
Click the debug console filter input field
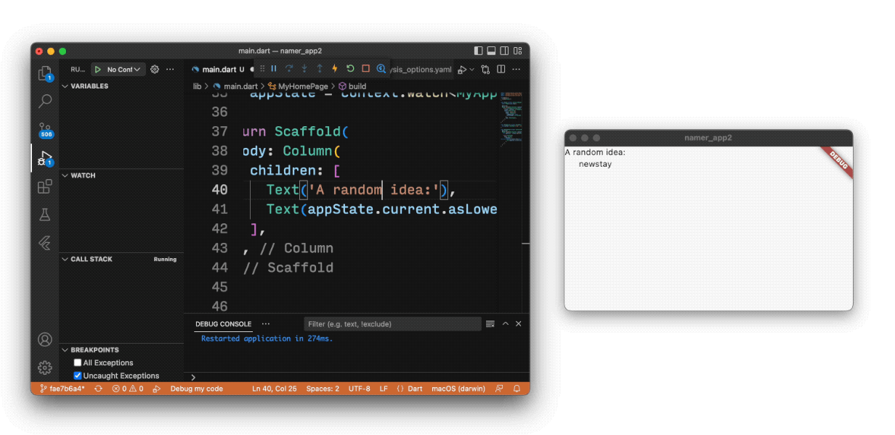pyautogui.click(x=392, y=324)
